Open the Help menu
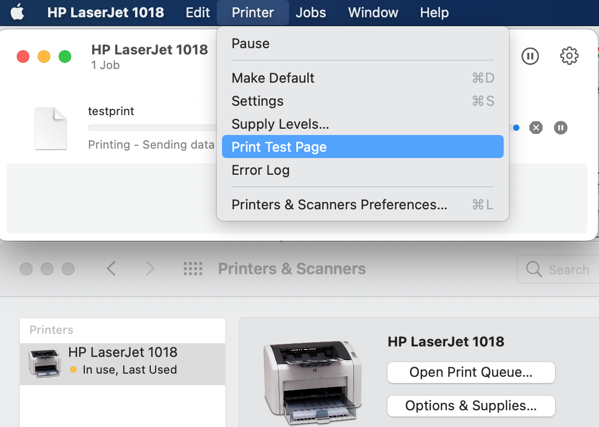The image size is (599, 427). coord(435,12)
